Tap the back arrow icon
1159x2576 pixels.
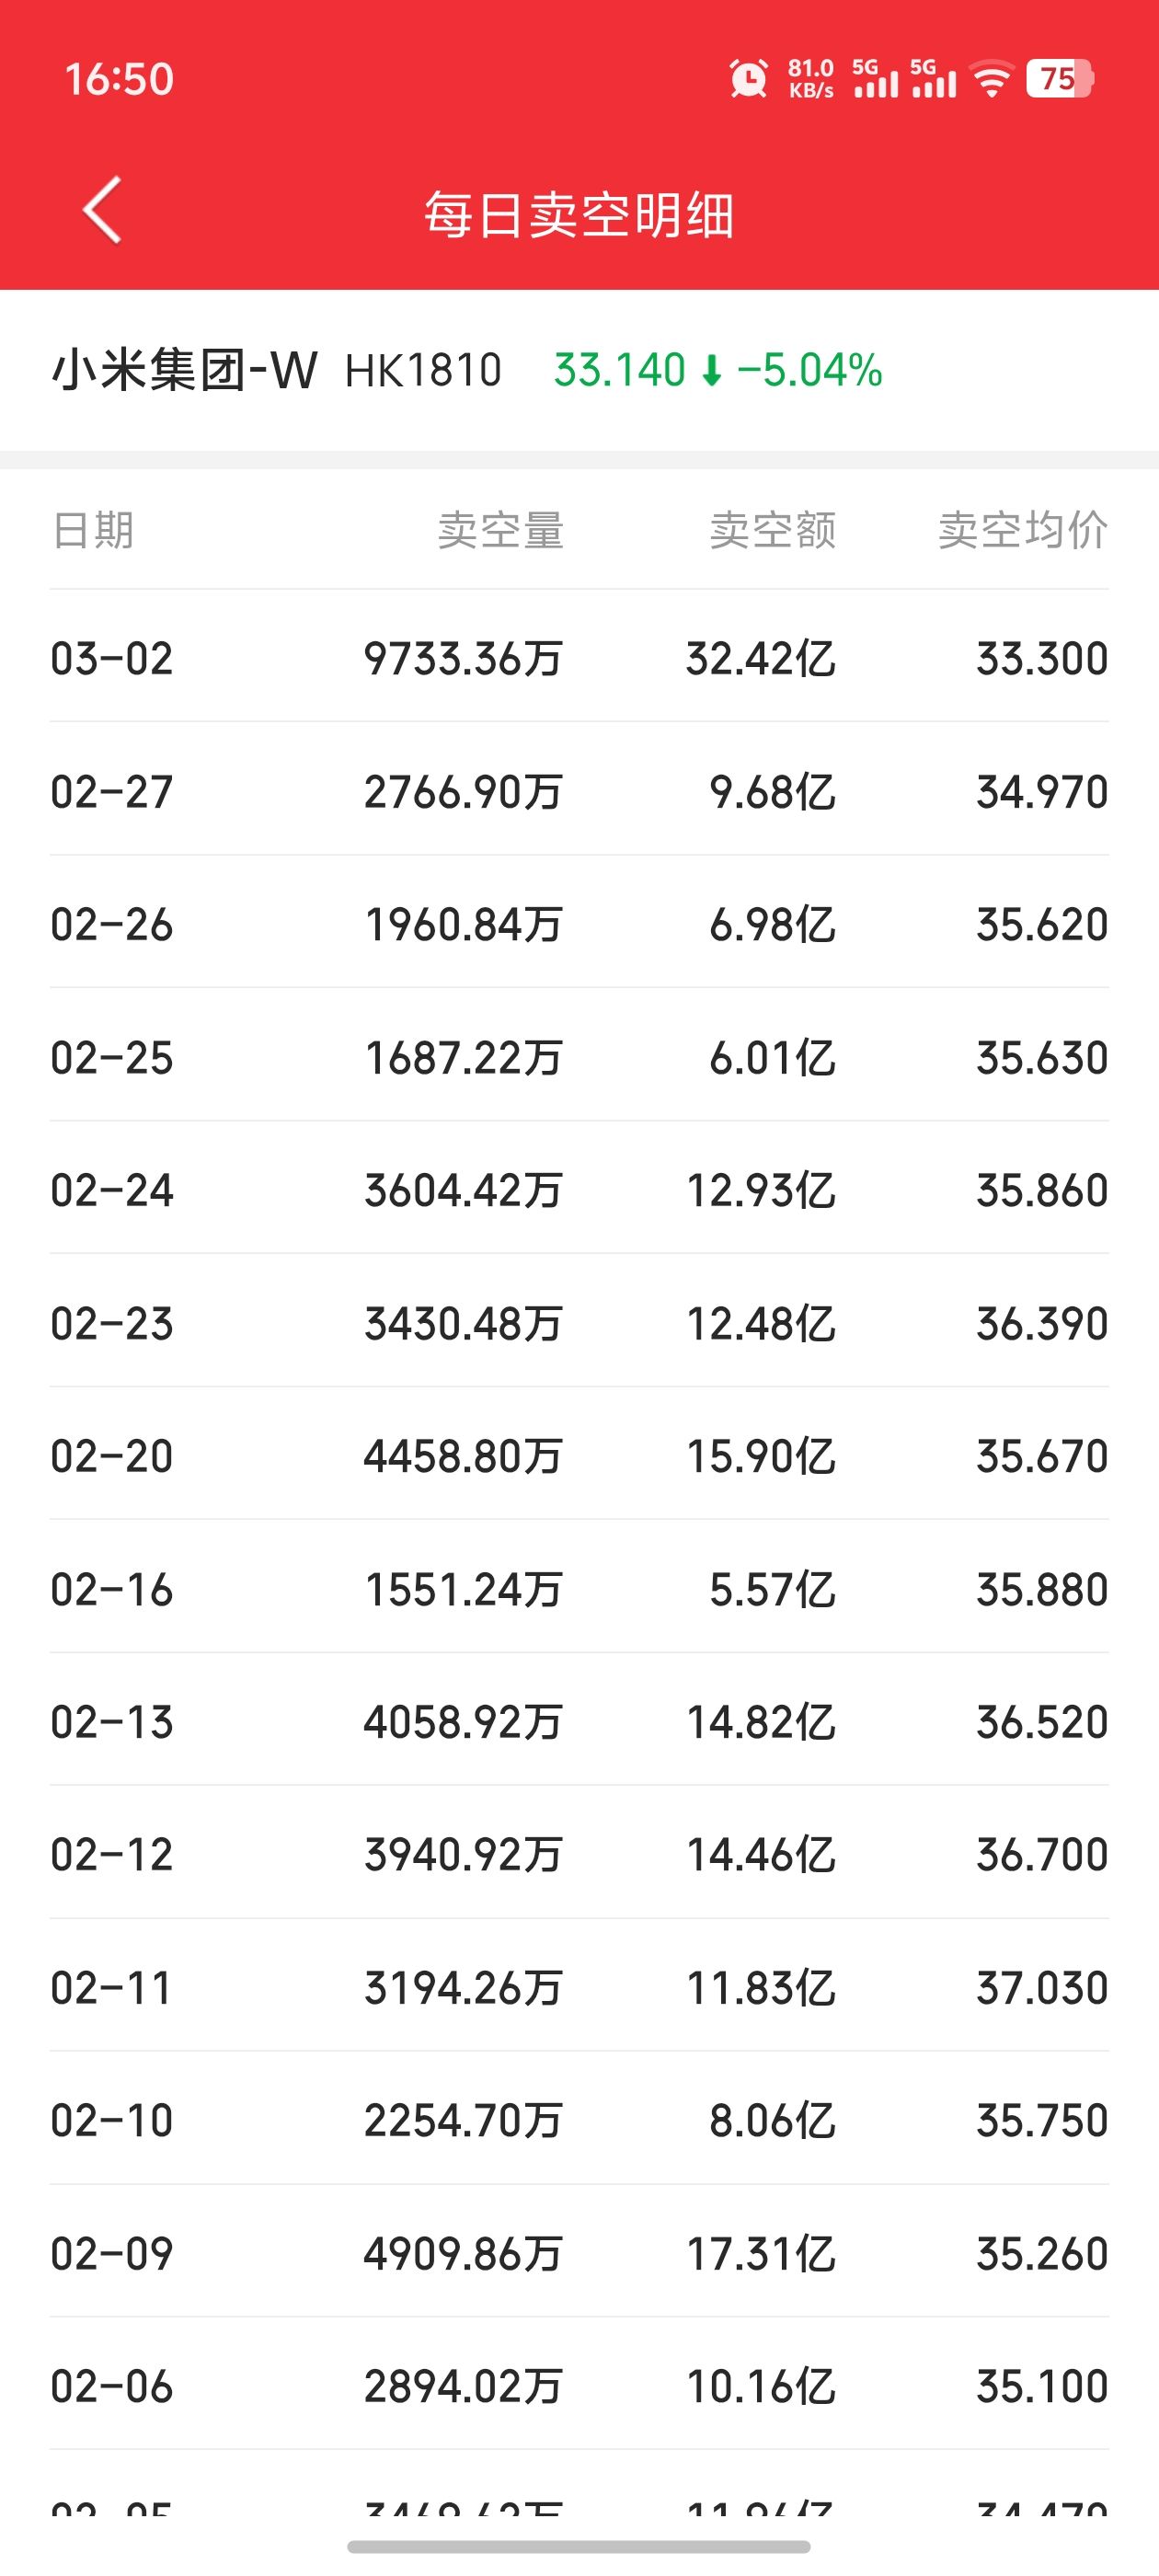102,210
